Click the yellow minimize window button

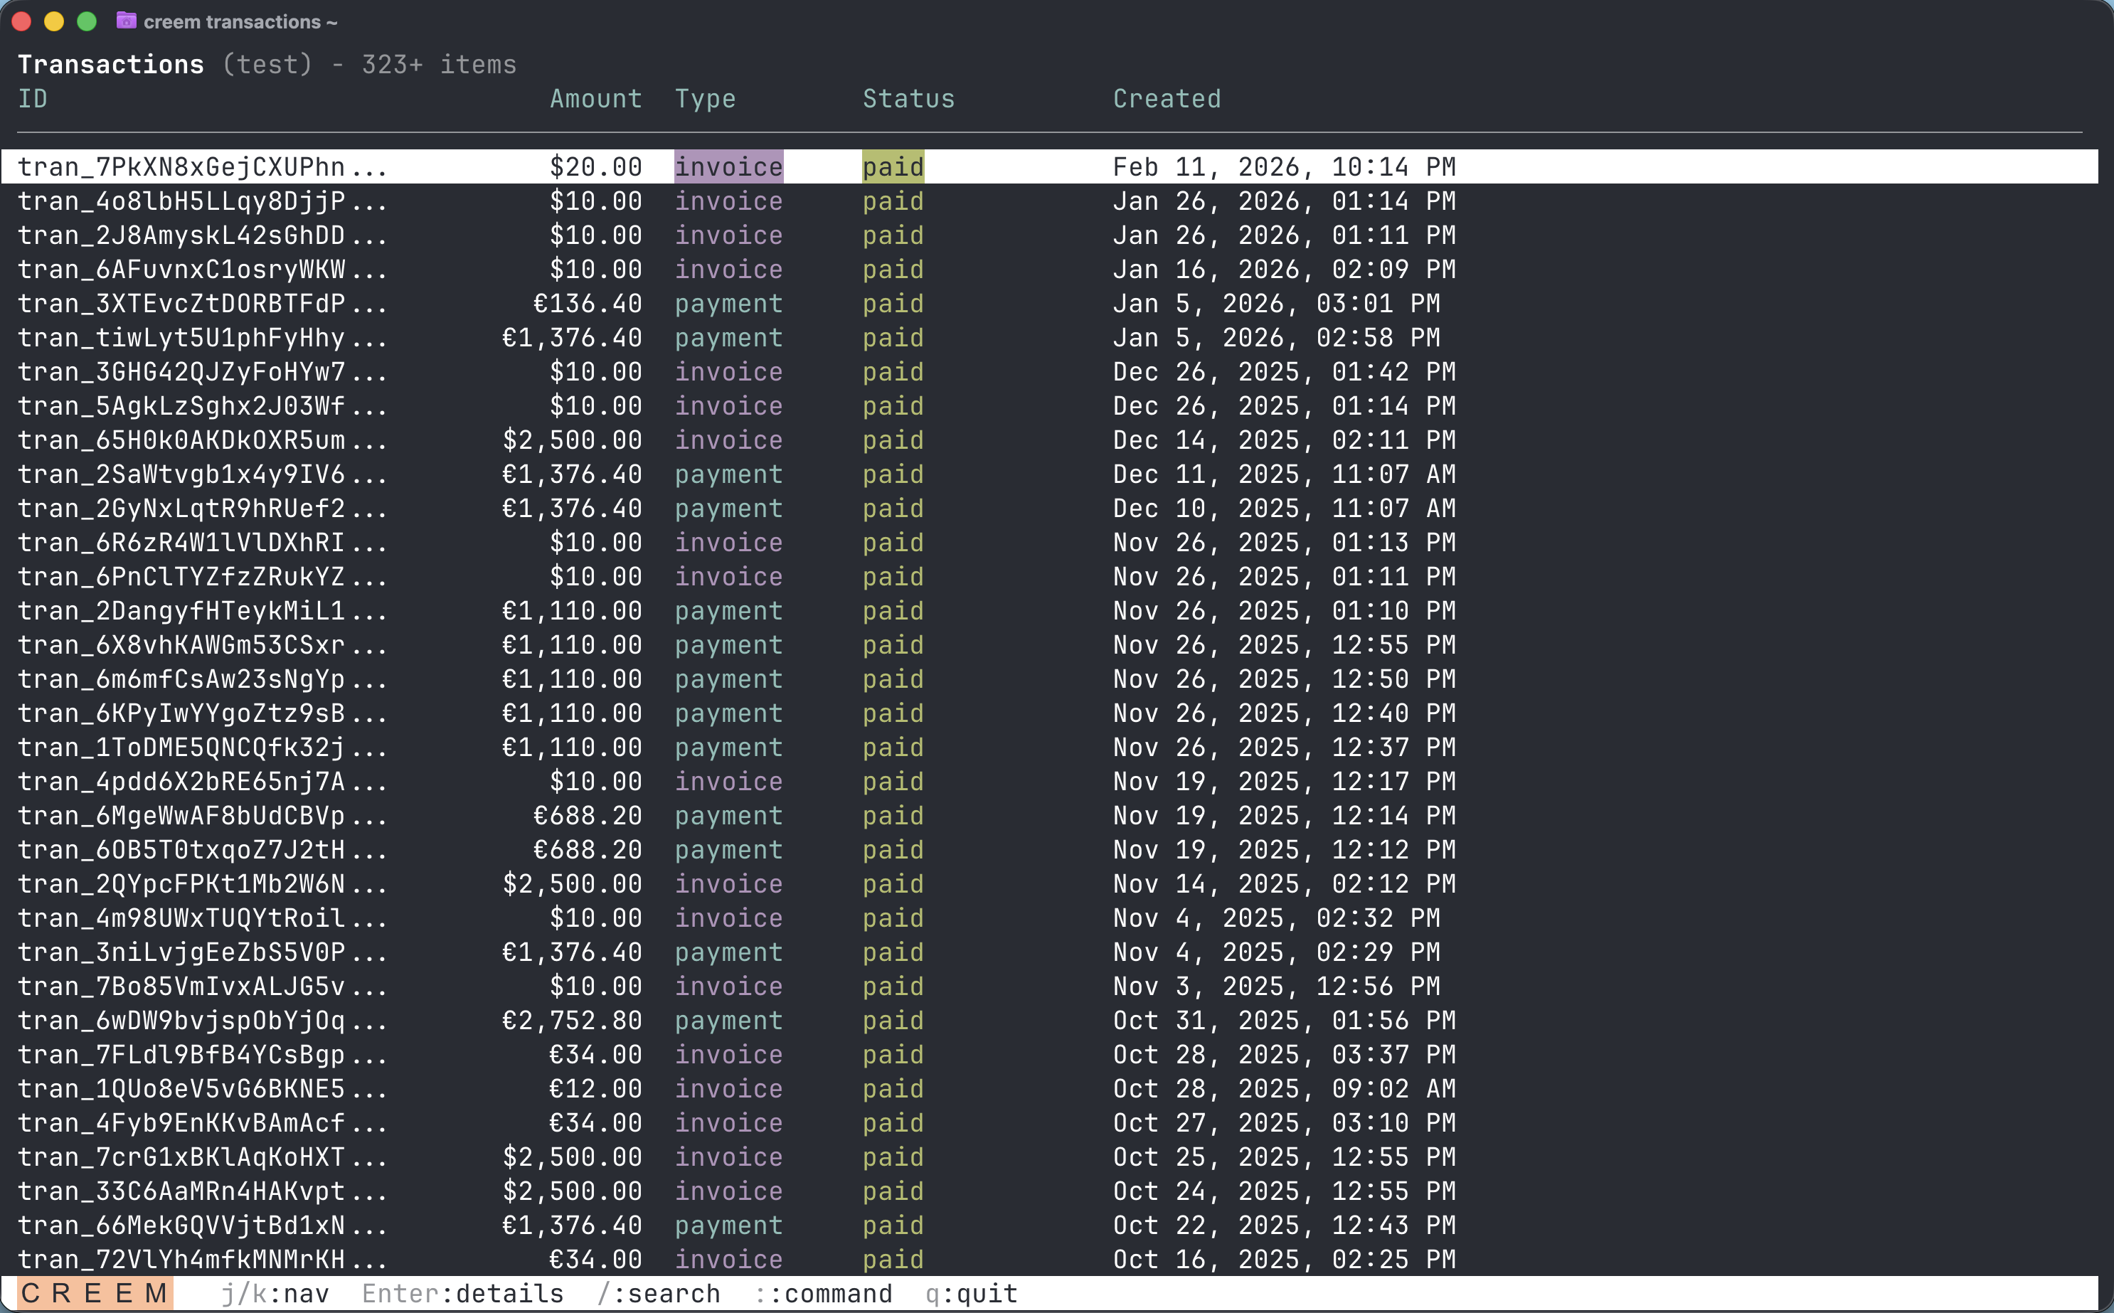pos(54,22)
